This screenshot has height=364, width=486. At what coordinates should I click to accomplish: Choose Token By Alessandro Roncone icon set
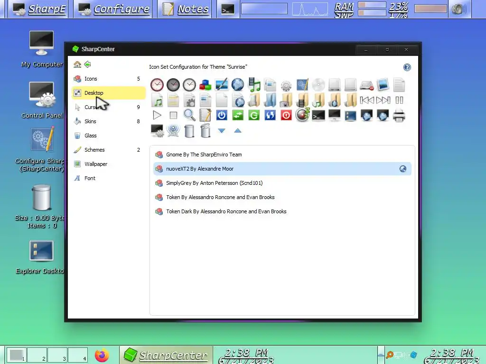tap(282, 197)
